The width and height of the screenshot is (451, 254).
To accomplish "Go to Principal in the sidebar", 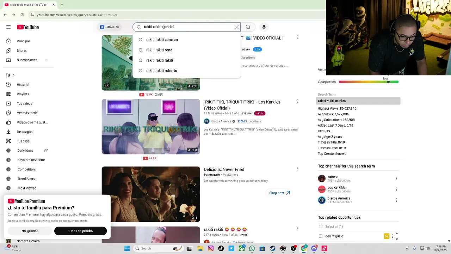I will click(23, 41).
